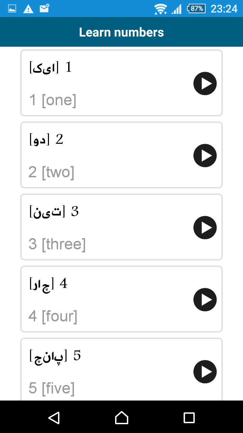The height and width of the screenshot is (433, 243).
Task: Play pronunciation for number five
Action: pos(205,372)
